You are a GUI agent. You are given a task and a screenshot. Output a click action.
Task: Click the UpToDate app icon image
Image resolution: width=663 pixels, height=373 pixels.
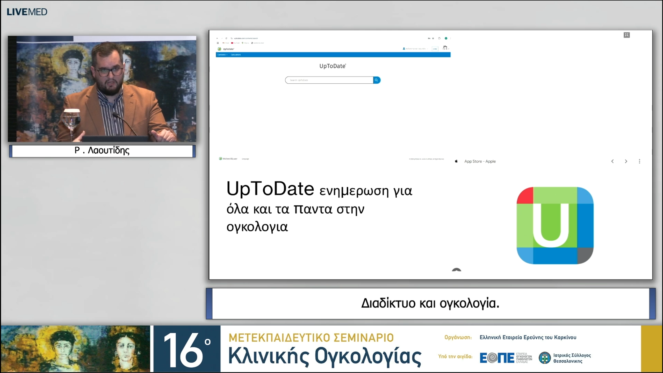click(555, 225)
